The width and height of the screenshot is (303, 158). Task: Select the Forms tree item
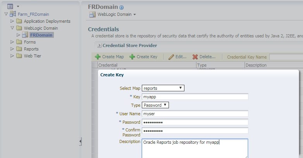[30, 42]
